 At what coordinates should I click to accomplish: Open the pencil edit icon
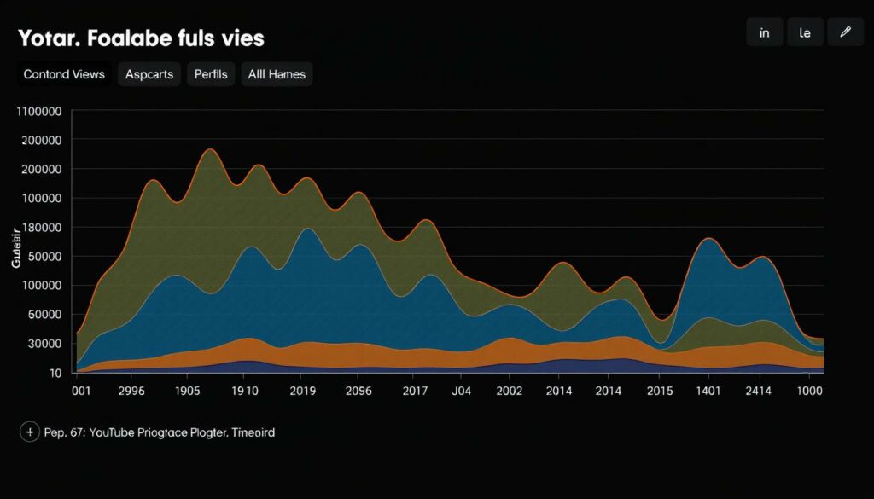click(846, 32)
